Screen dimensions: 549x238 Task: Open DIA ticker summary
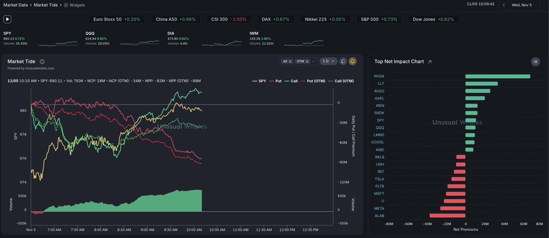(x=178, y=38)
